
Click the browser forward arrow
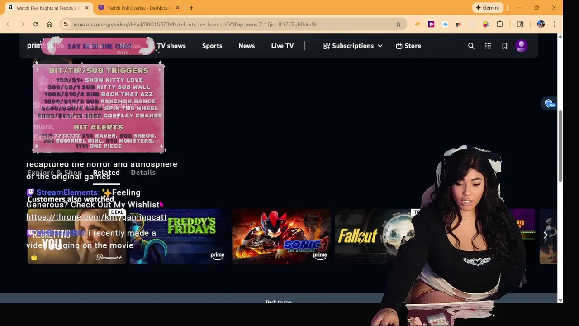22,24
